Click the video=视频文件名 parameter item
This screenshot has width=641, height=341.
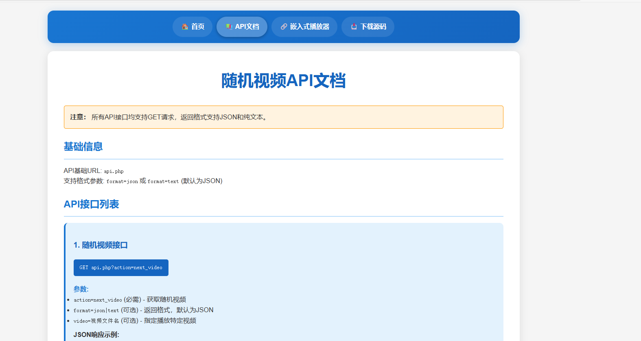click(x=96, y=321)
